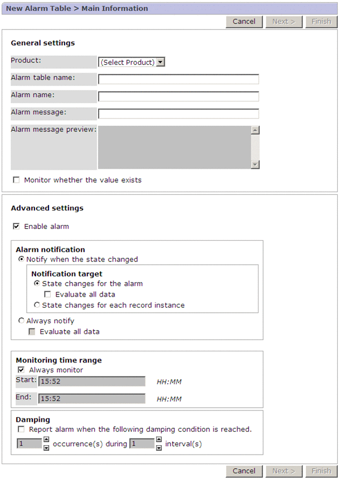Increase interval count with up arrow
341x482 pixels.
coord(158,440)
